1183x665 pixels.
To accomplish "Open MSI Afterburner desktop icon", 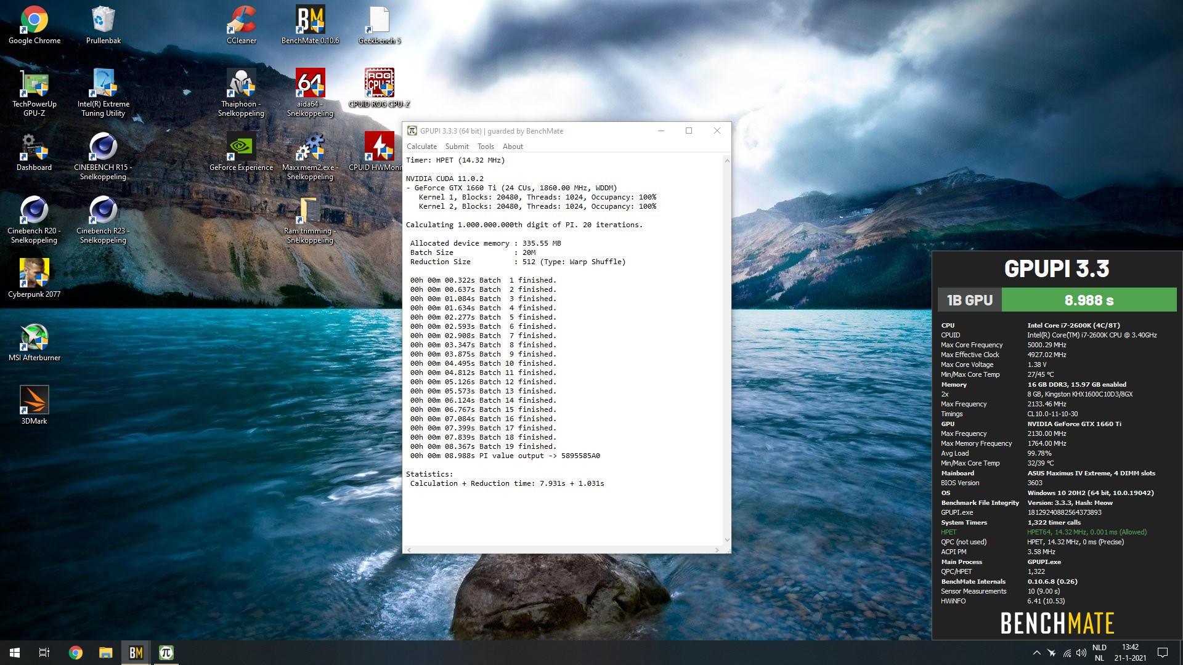I will click(x=35, y=342).
